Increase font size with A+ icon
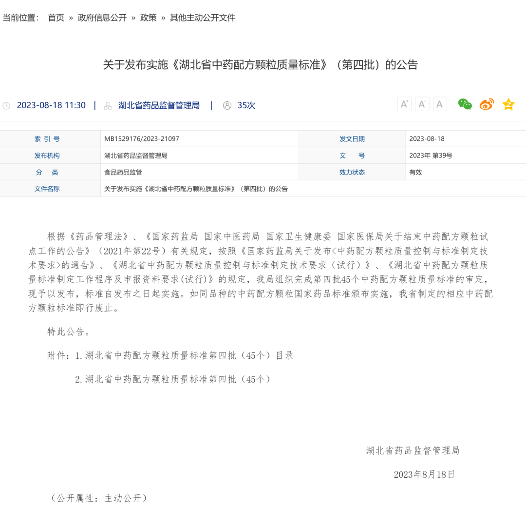 (404, 104)
